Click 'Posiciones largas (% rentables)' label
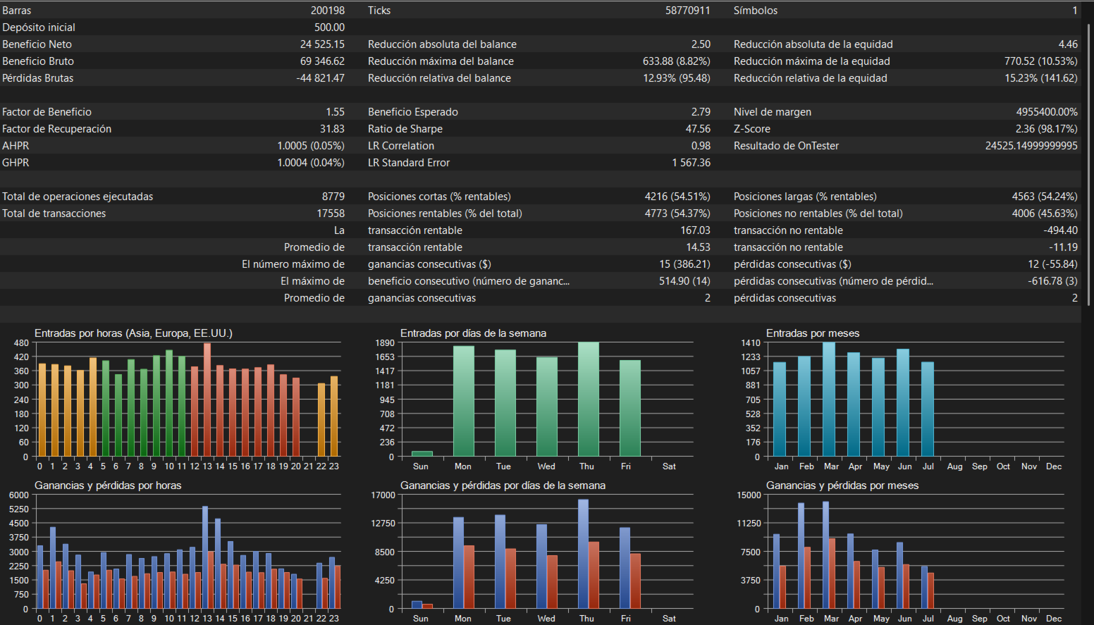Image resolution: width=1094 pixels, height=625 pixels. [x=805, y=197]
